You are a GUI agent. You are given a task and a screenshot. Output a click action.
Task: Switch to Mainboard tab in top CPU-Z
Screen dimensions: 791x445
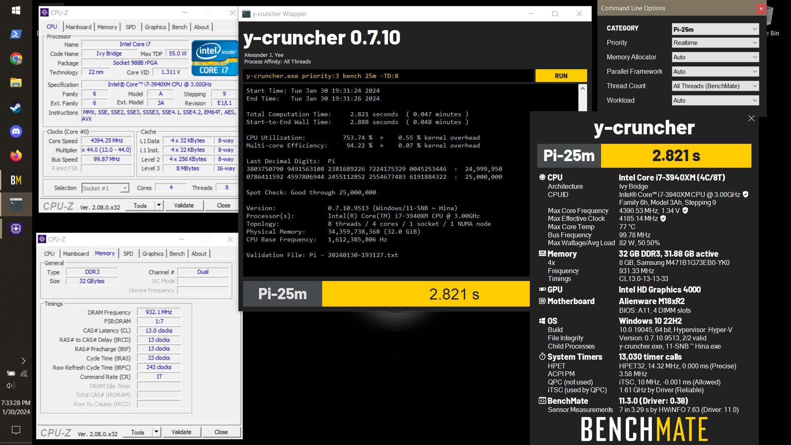point(78,27)
